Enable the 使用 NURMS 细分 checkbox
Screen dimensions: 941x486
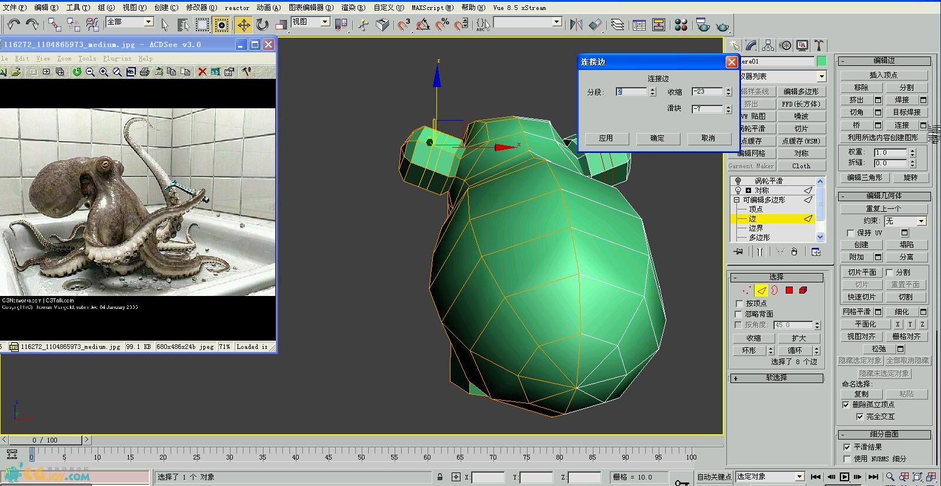(x=847, y=459)
